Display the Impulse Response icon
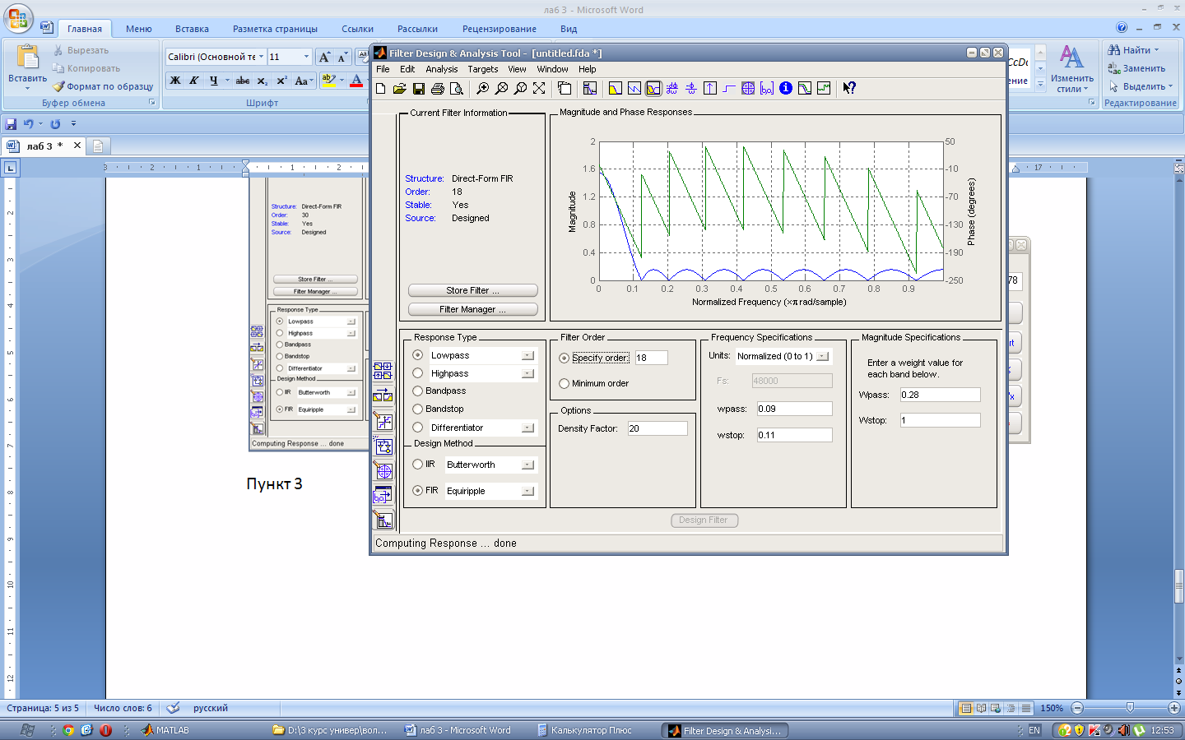1185x740 pixels. pyautogui.click(x=710, y=88)
